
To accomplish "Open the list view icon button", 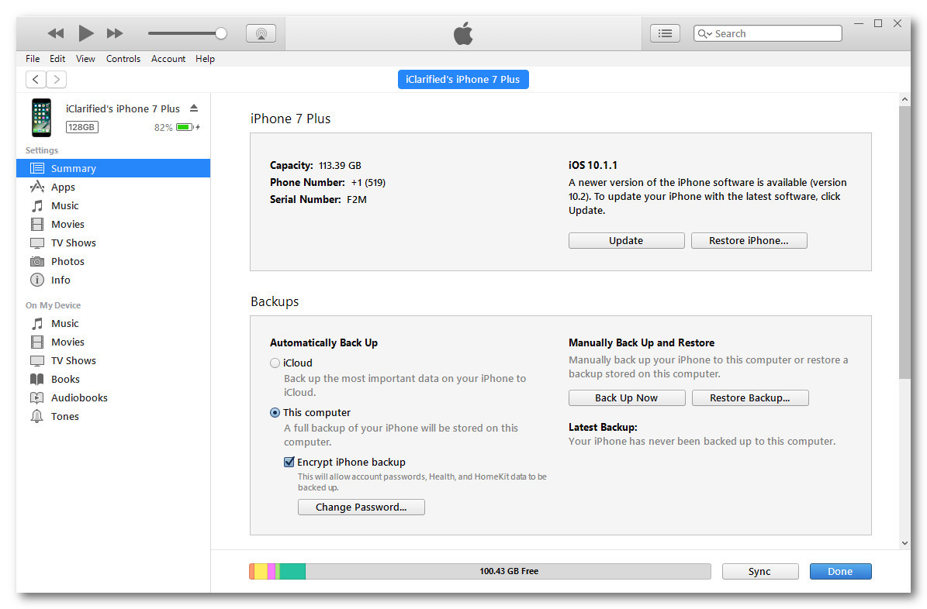I will (665, 33).
